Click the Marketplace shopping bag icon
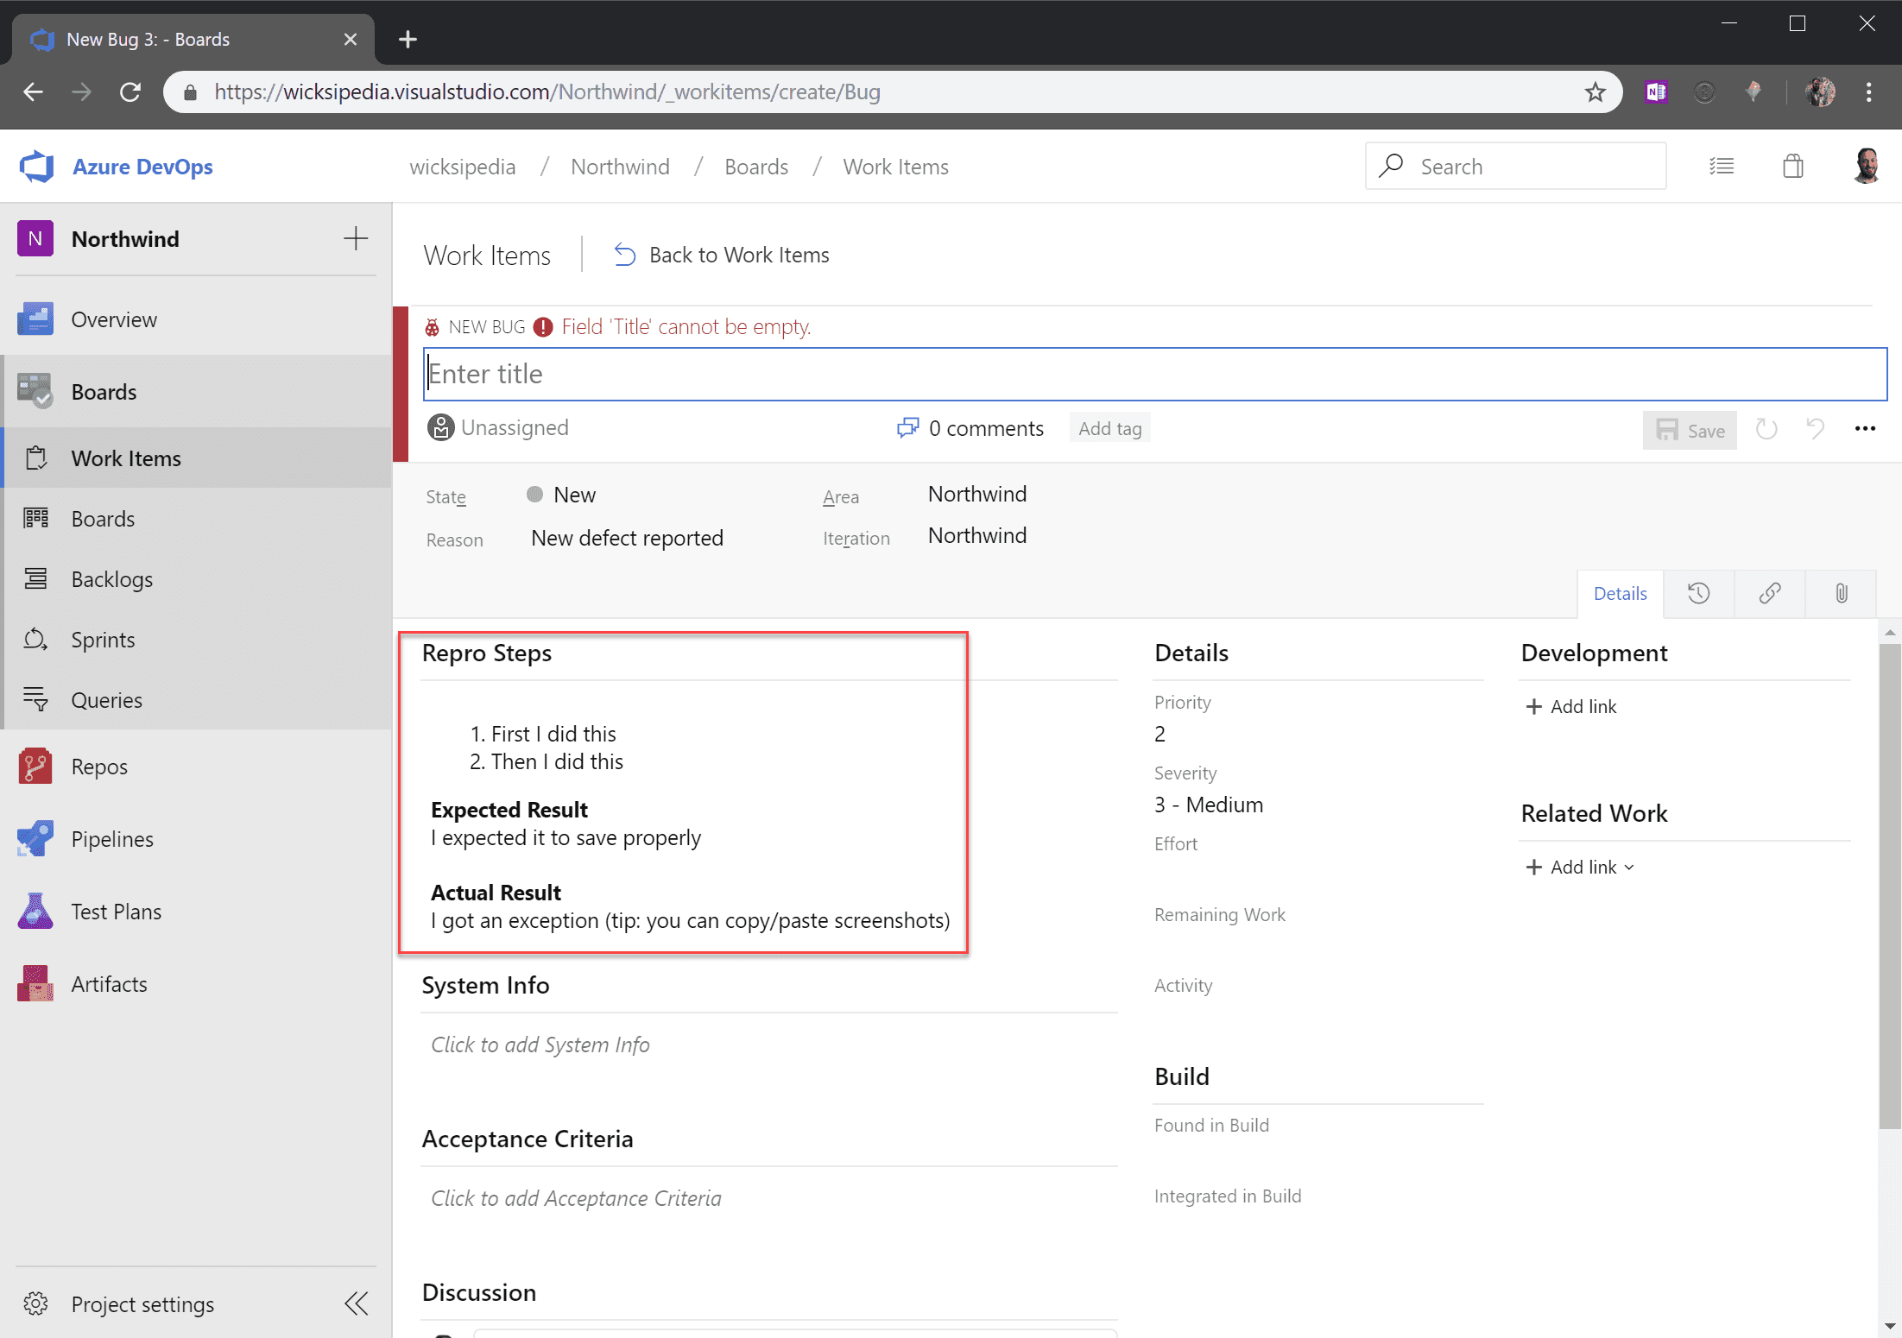 point(1792,167)
